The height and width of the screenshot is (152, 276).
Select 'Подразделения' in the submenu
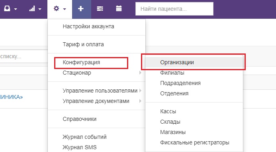point(180,83)
